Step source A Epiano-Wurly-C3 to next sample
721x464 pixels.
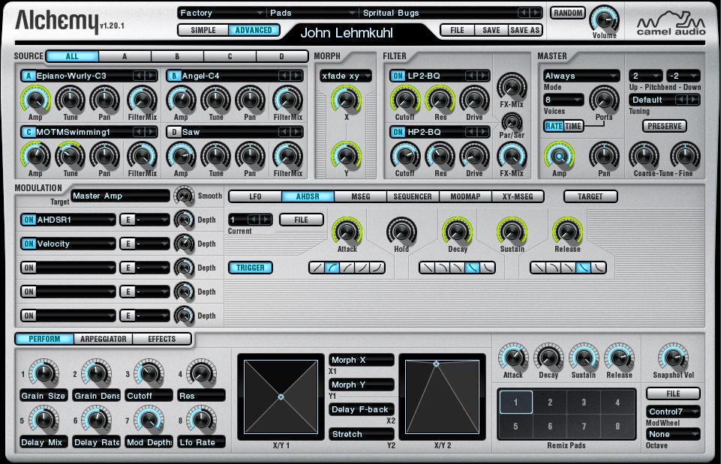[150, 76]
